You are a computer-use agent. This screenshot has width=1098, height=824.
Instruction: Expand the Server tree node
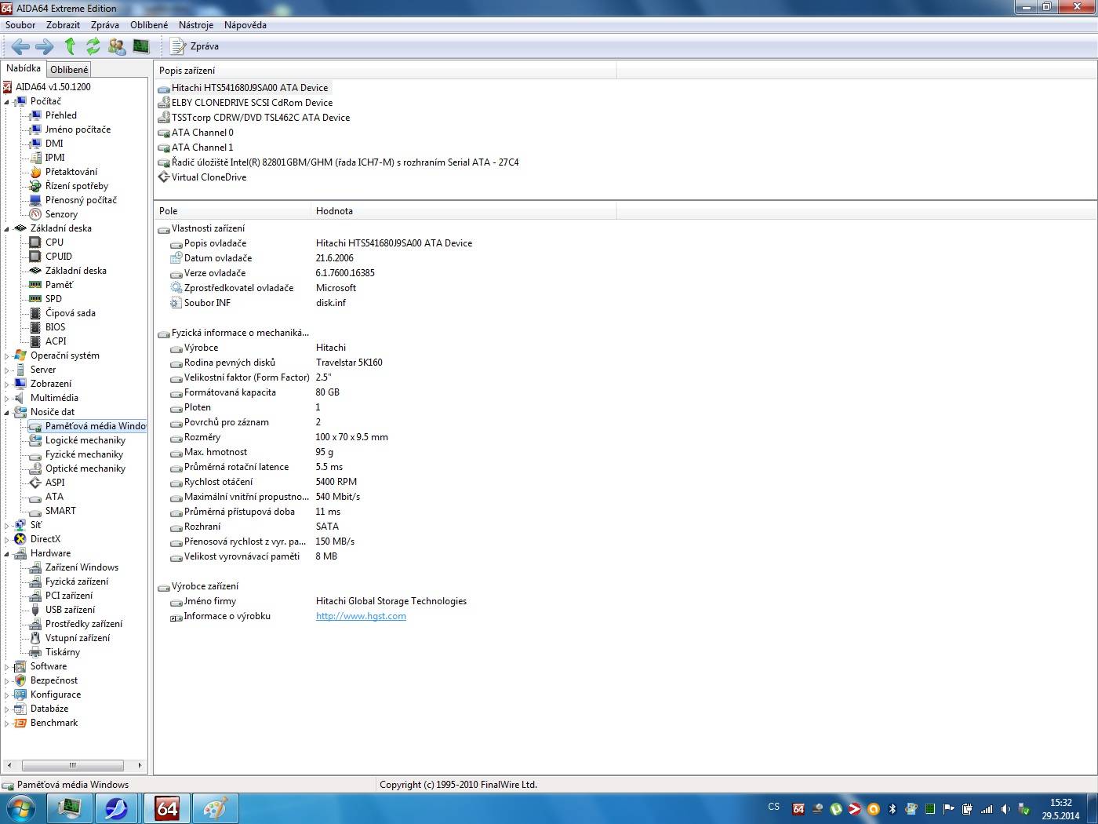[7, 370]
